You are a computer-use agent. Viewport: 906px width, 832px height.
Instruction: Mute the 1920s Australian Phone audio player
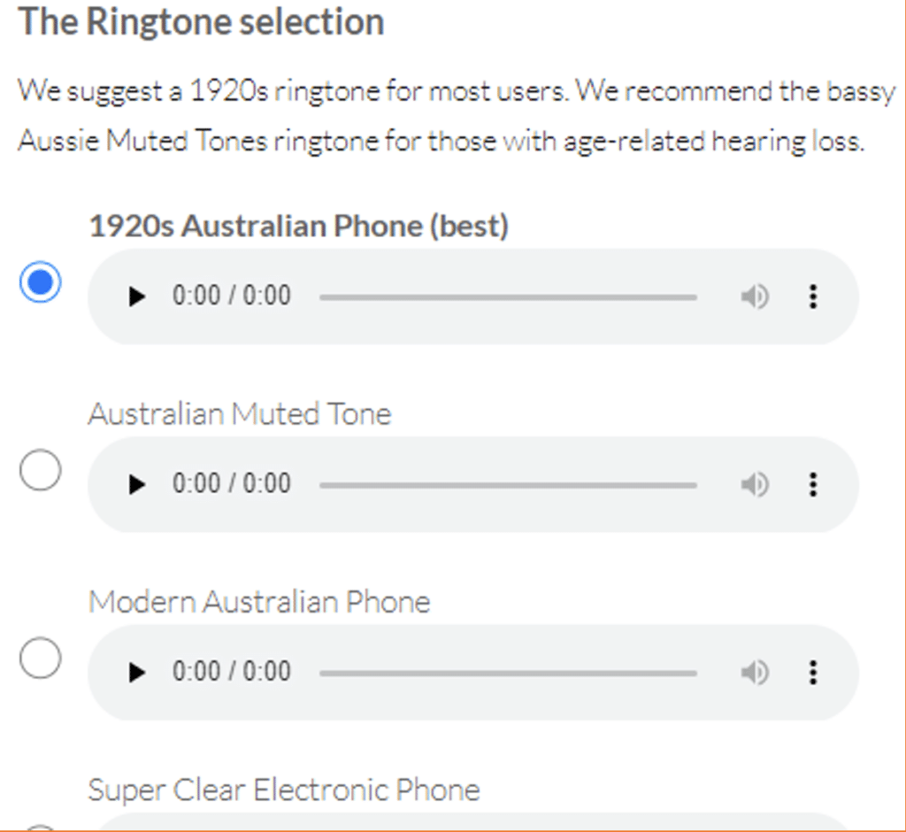tap(755, 297)
